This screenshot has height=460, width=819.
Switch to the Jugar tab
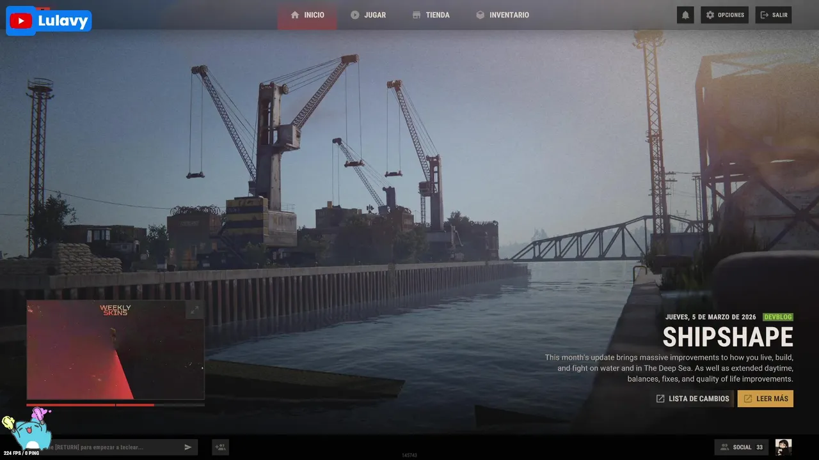pos(368,15)
